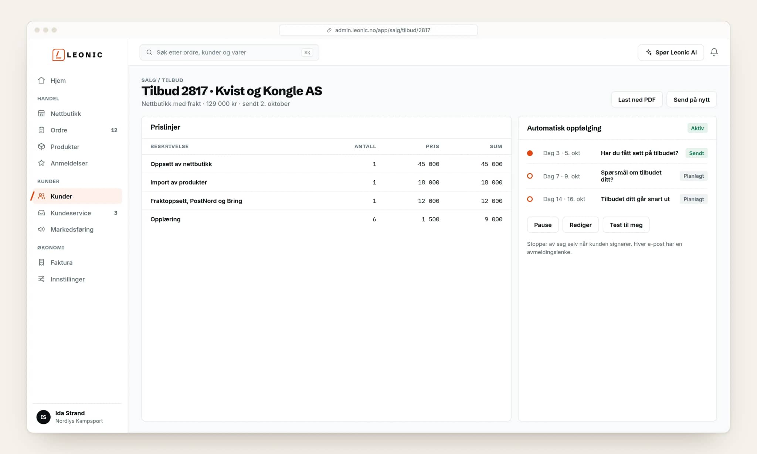Click the Opplæring price line
The height and width of the screenshot is (454, 757).
click(x=326, y=219)
